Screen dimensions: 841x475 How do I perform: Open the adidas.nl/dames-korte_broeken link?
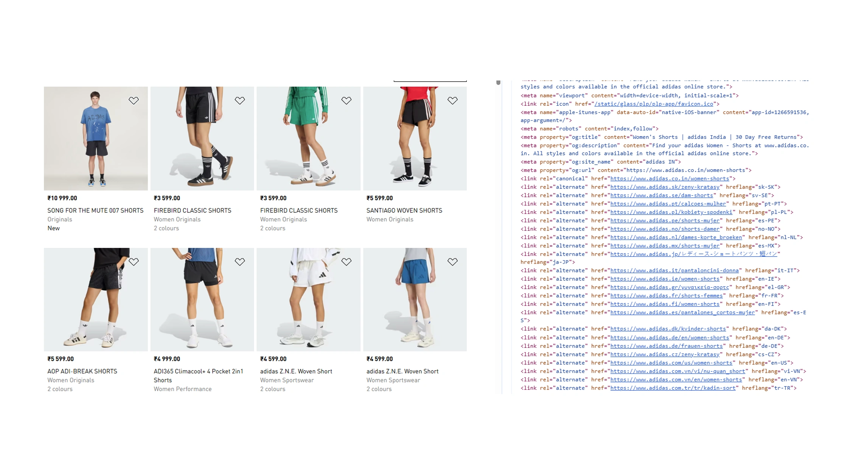676,237
